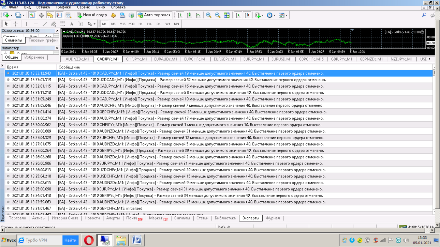This screenshot has height=247, width=440.
Task: Expand the templates dropdown arrow
Action: (x=287, y=15)
